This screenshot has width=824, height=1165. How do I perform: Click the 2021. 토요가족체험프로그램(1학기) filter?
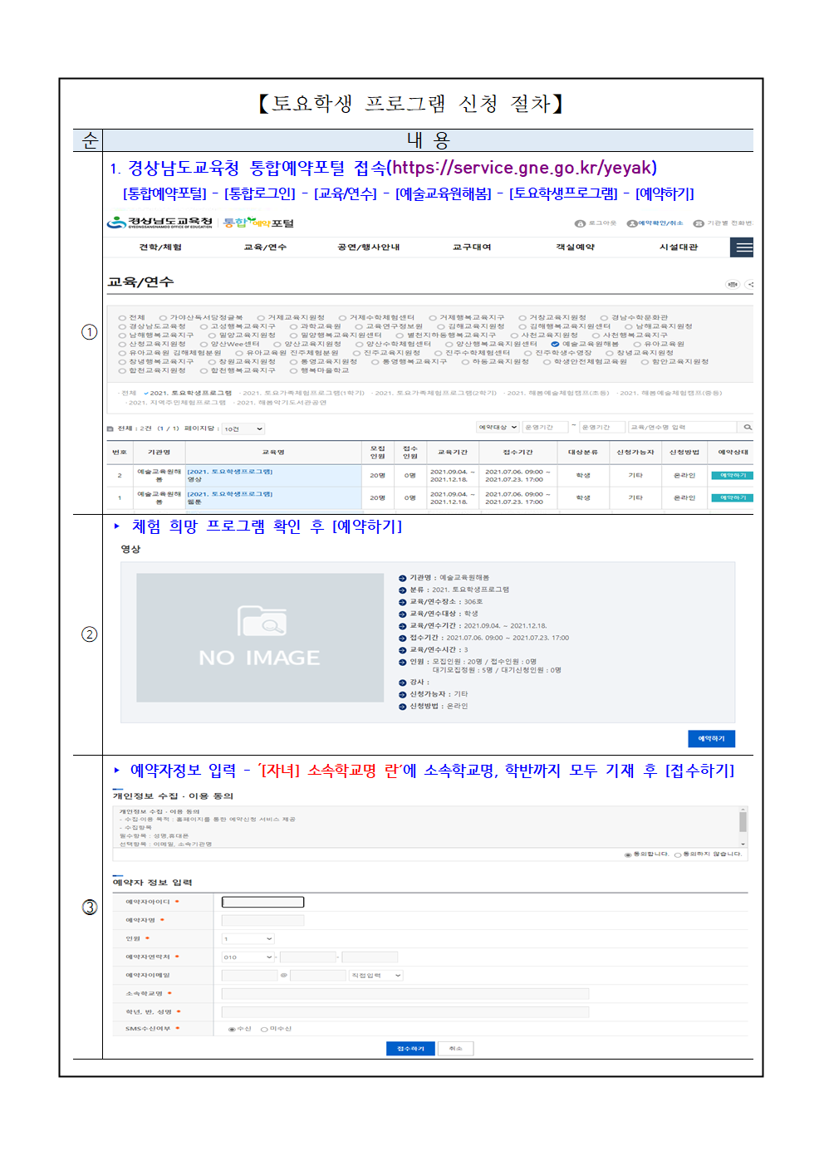point(301,393)
